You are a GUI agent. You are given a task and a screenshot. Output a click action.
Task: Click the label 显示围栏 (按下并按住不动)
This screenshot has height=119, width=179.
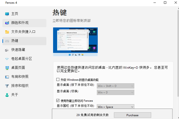pos(75,106)
